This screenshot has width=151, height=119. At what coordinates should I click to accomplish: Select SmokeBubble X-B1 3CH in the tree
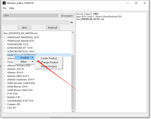click(20, 101)
